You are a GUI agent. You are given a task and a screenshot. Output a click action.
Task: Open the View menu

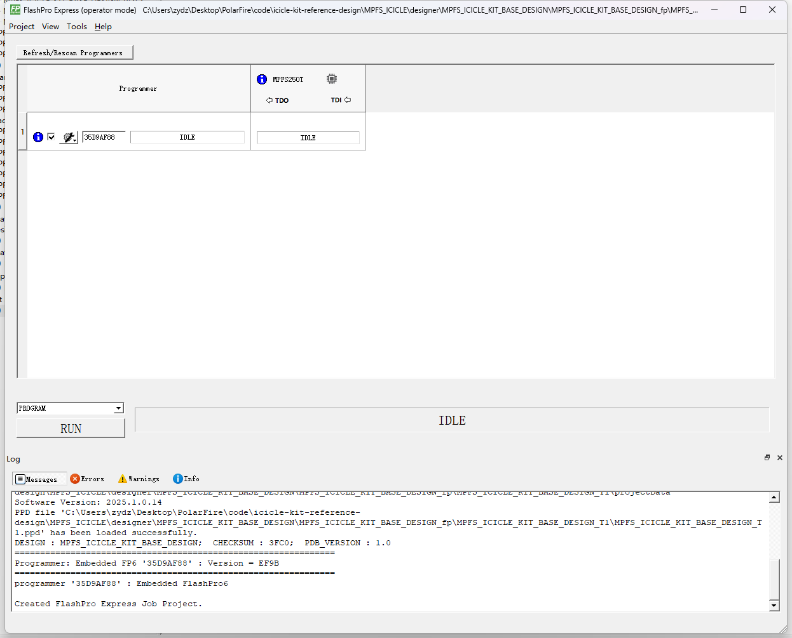coord(50,27)
